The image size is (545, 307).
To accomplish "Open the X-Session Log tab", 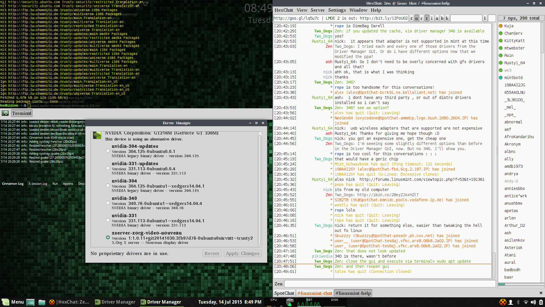I will click(x=38, y=184).
